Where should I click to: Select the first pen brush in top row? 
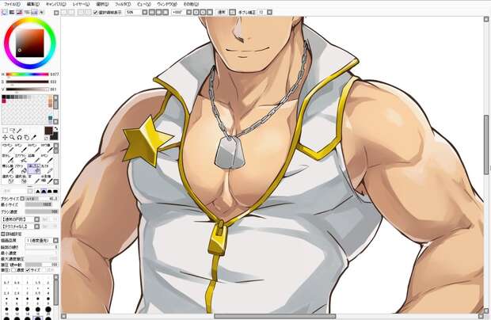(x=8, y=148)
